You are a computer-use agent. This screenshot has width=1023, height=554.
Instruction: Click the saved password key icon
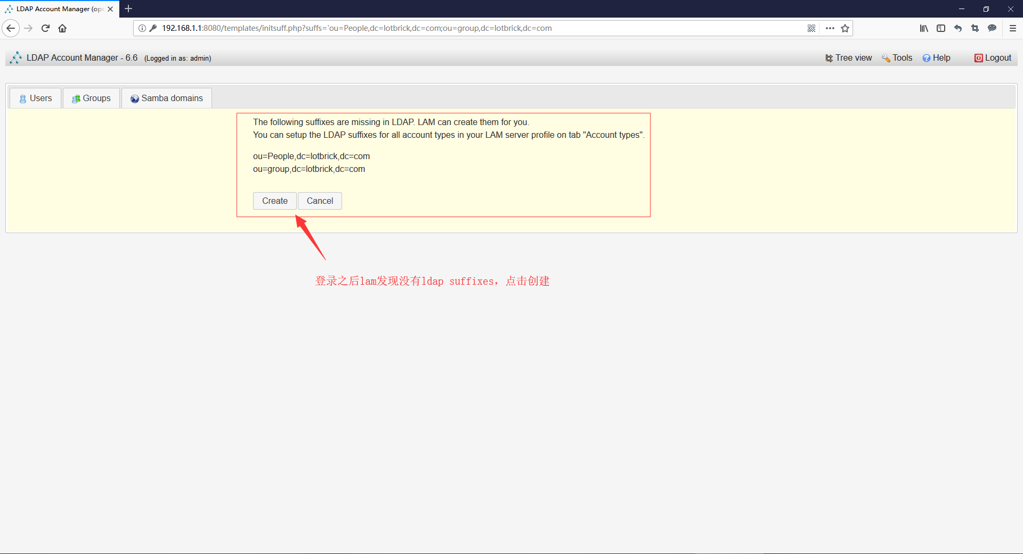click(x=153, y=28)
